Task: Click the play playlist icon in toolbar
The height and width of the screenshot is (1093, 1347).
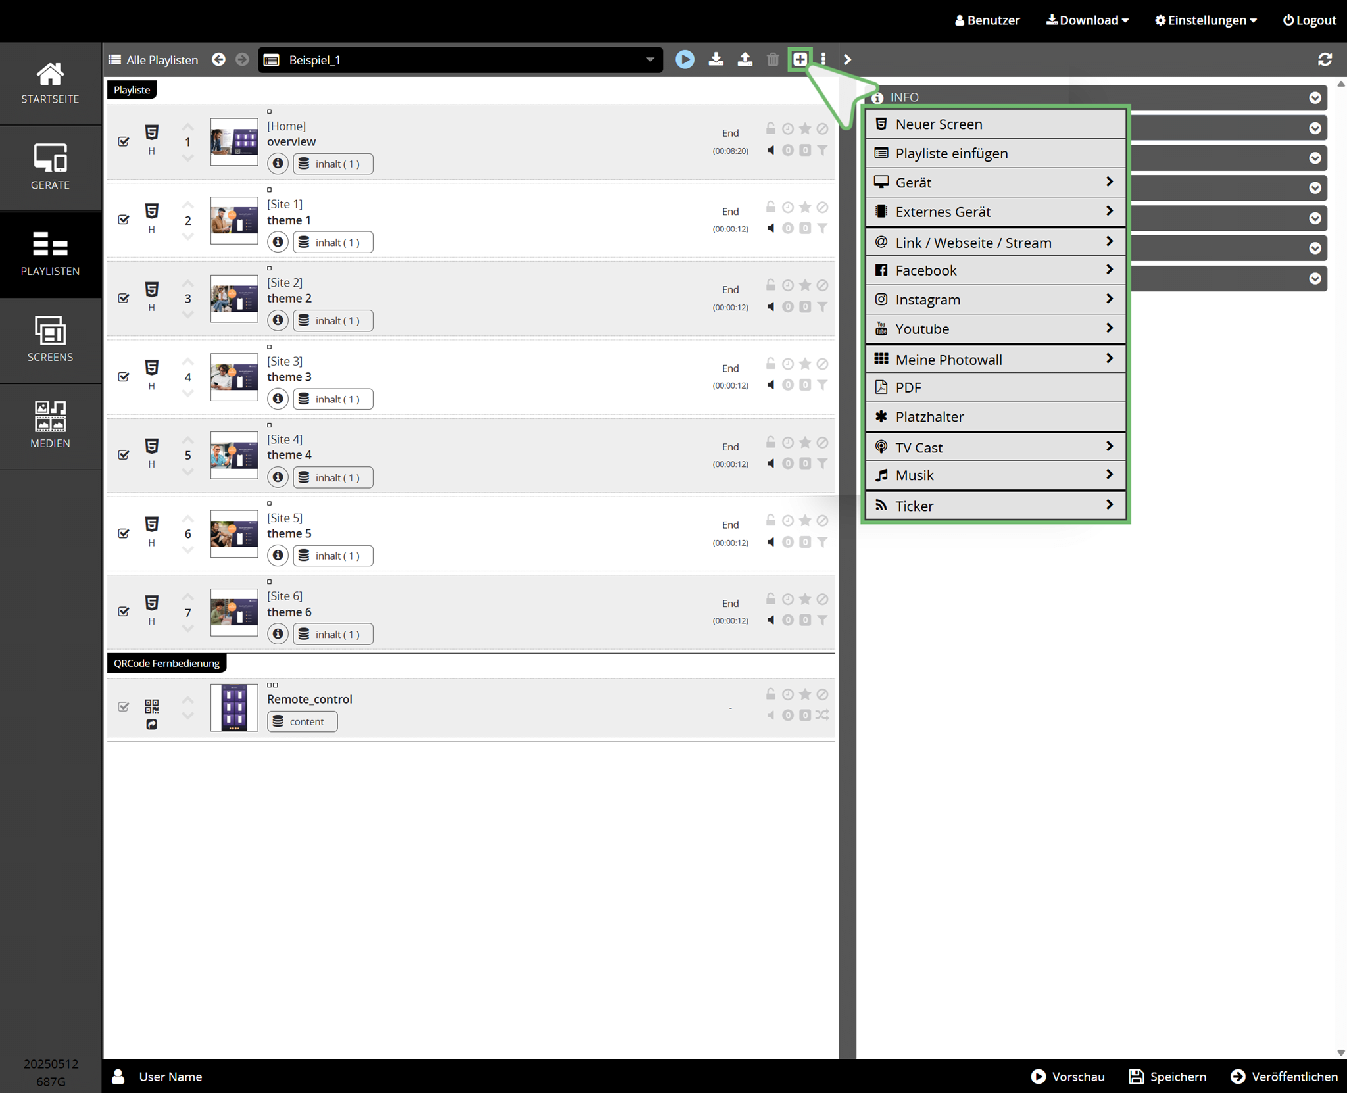Action: pyautogui.click(x=685, y=60)
